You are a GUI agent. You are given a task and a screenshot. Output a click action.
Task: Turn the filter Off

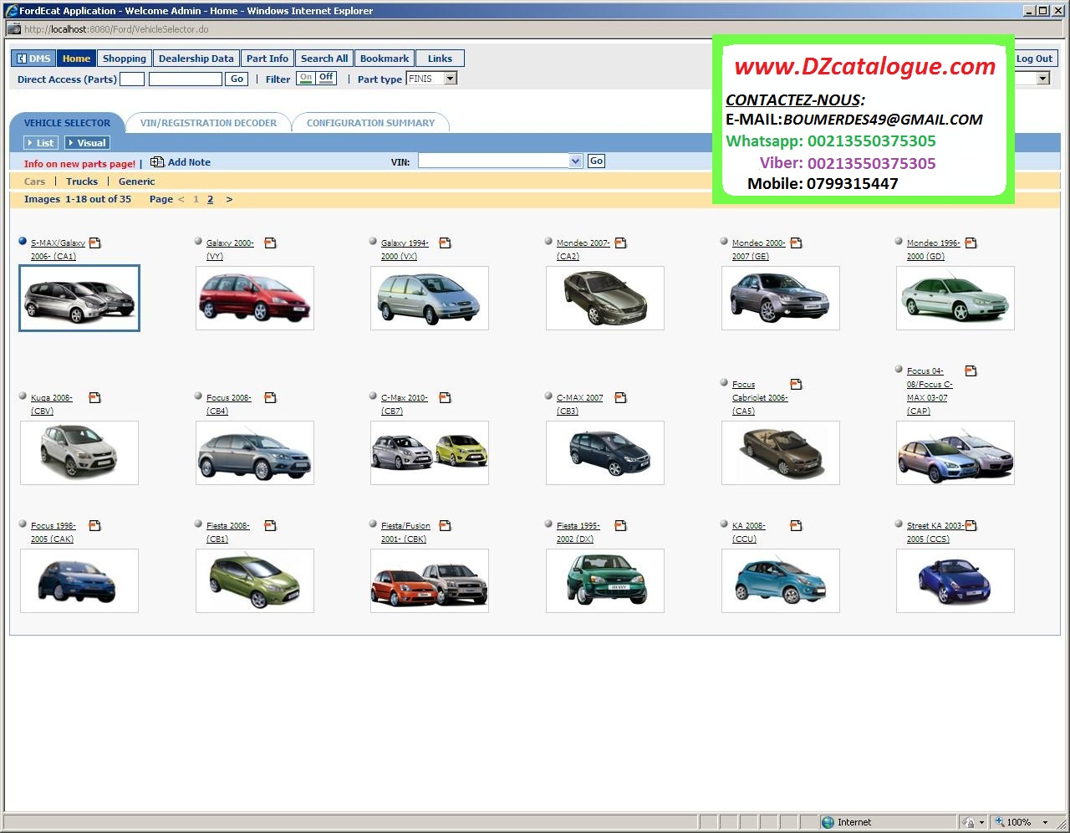click(x=326, y=78)
